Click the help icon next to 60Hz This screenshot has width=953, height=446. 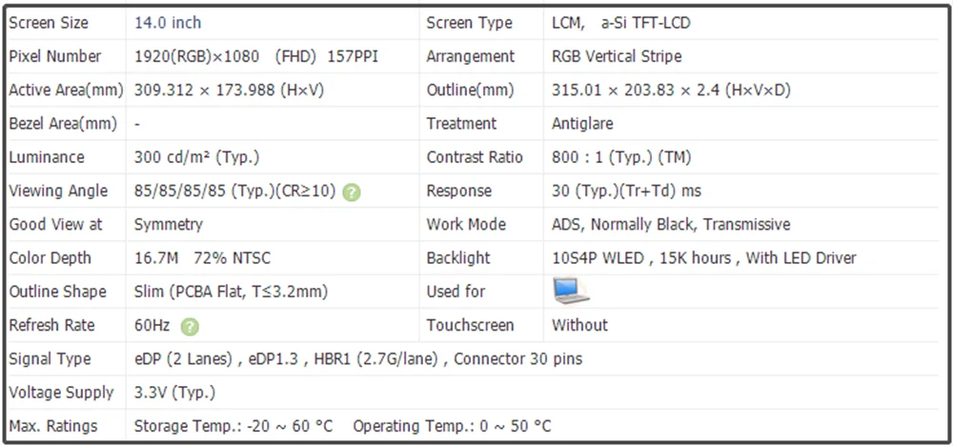pos(190,326)
